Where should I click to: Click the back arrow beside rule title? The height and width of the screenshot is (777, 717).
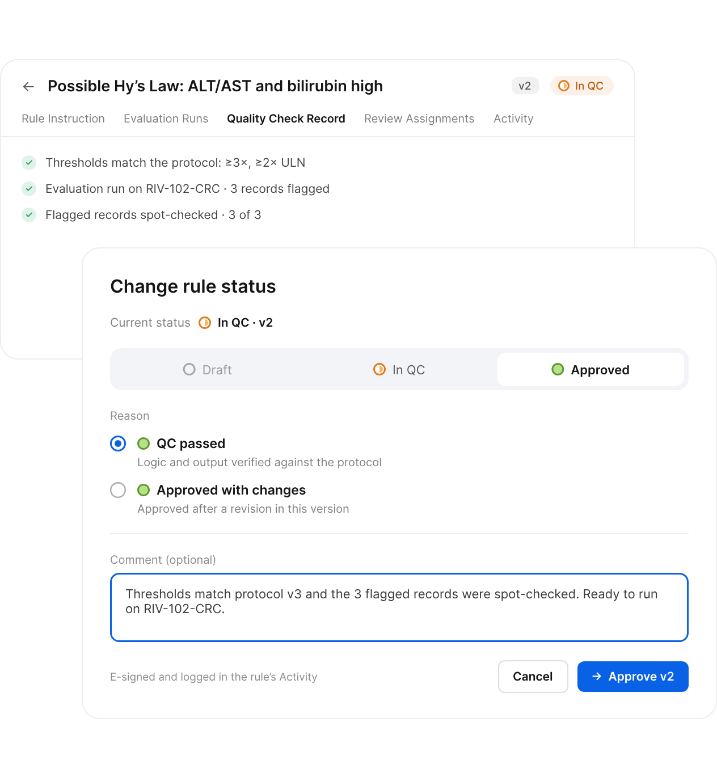(x=28, y=86)
